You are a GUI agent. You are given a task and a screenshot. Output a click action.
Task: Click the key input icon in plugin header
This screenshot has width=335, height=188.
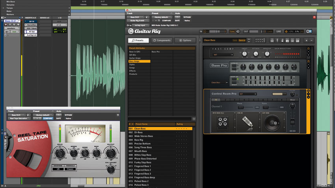pos(129,25)
